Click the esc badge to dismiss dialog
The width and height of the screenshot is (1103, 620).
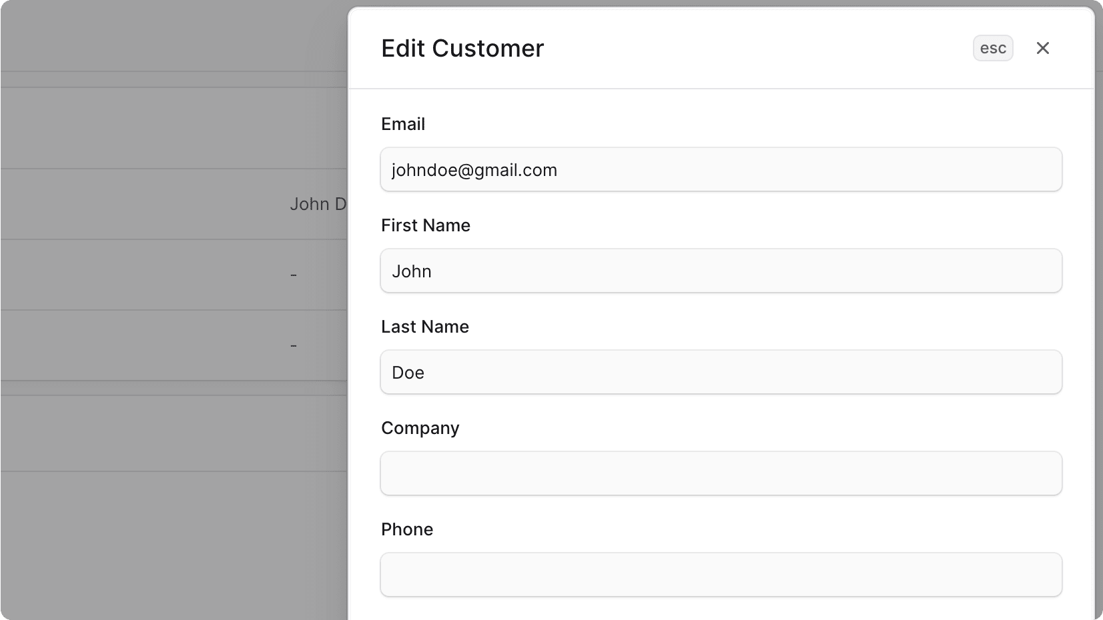992,48
